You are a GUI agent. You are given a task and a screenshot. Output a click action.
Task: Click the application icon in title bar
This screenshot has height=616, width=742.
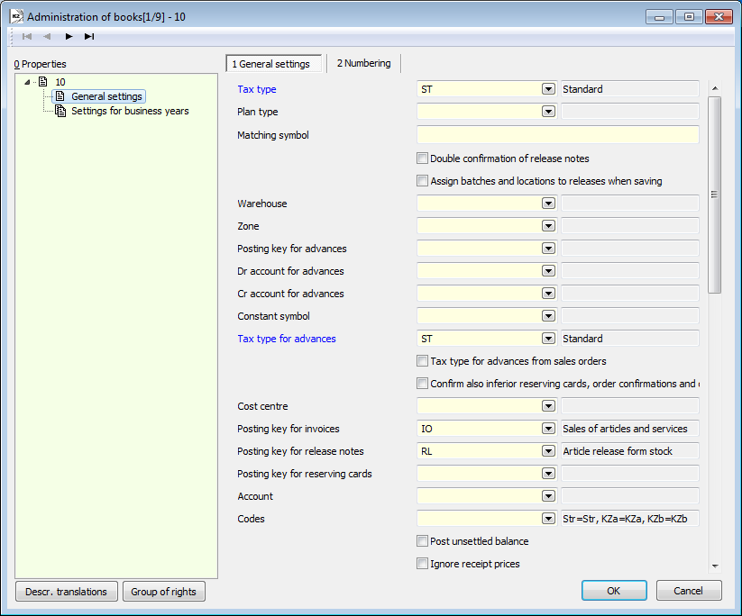pos(15,16)
